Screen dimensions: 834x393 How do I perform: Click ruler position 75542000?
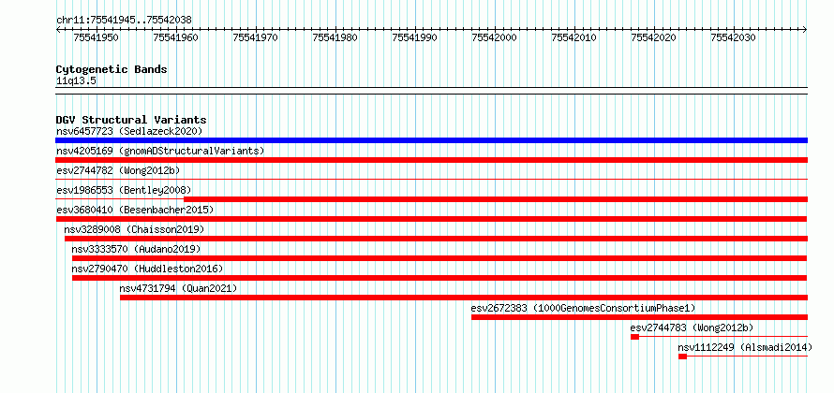(494, 37)
